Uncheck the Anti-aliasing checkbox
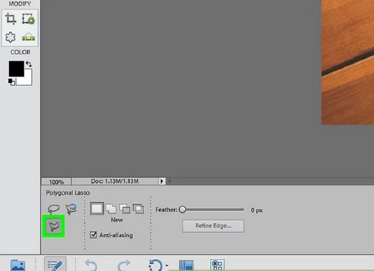 (93, 235)
